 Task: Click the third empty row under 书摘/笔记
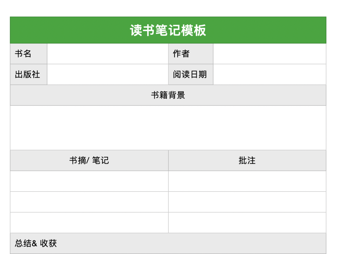89,223
